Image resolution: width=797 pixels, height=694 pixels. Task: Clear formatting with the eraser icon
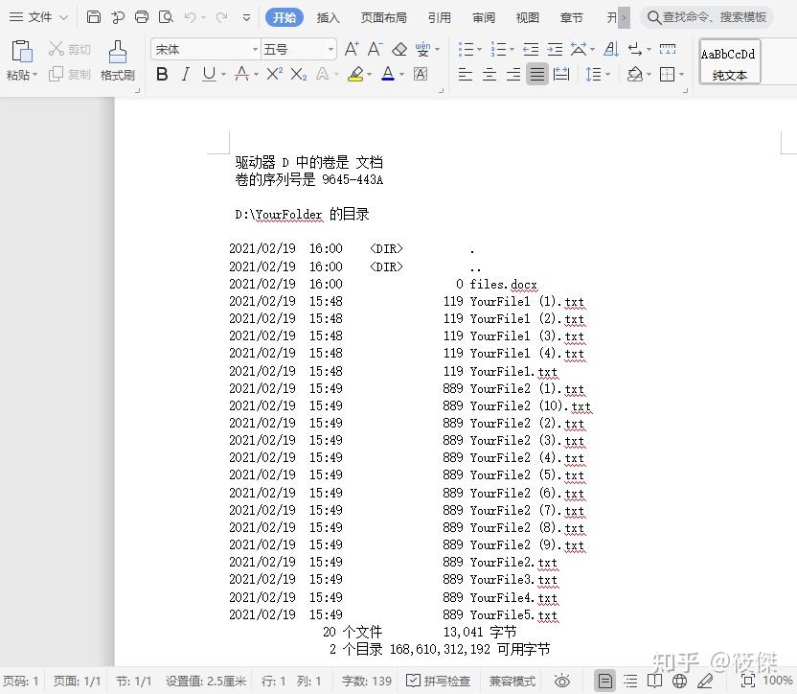tap(399, 49)
